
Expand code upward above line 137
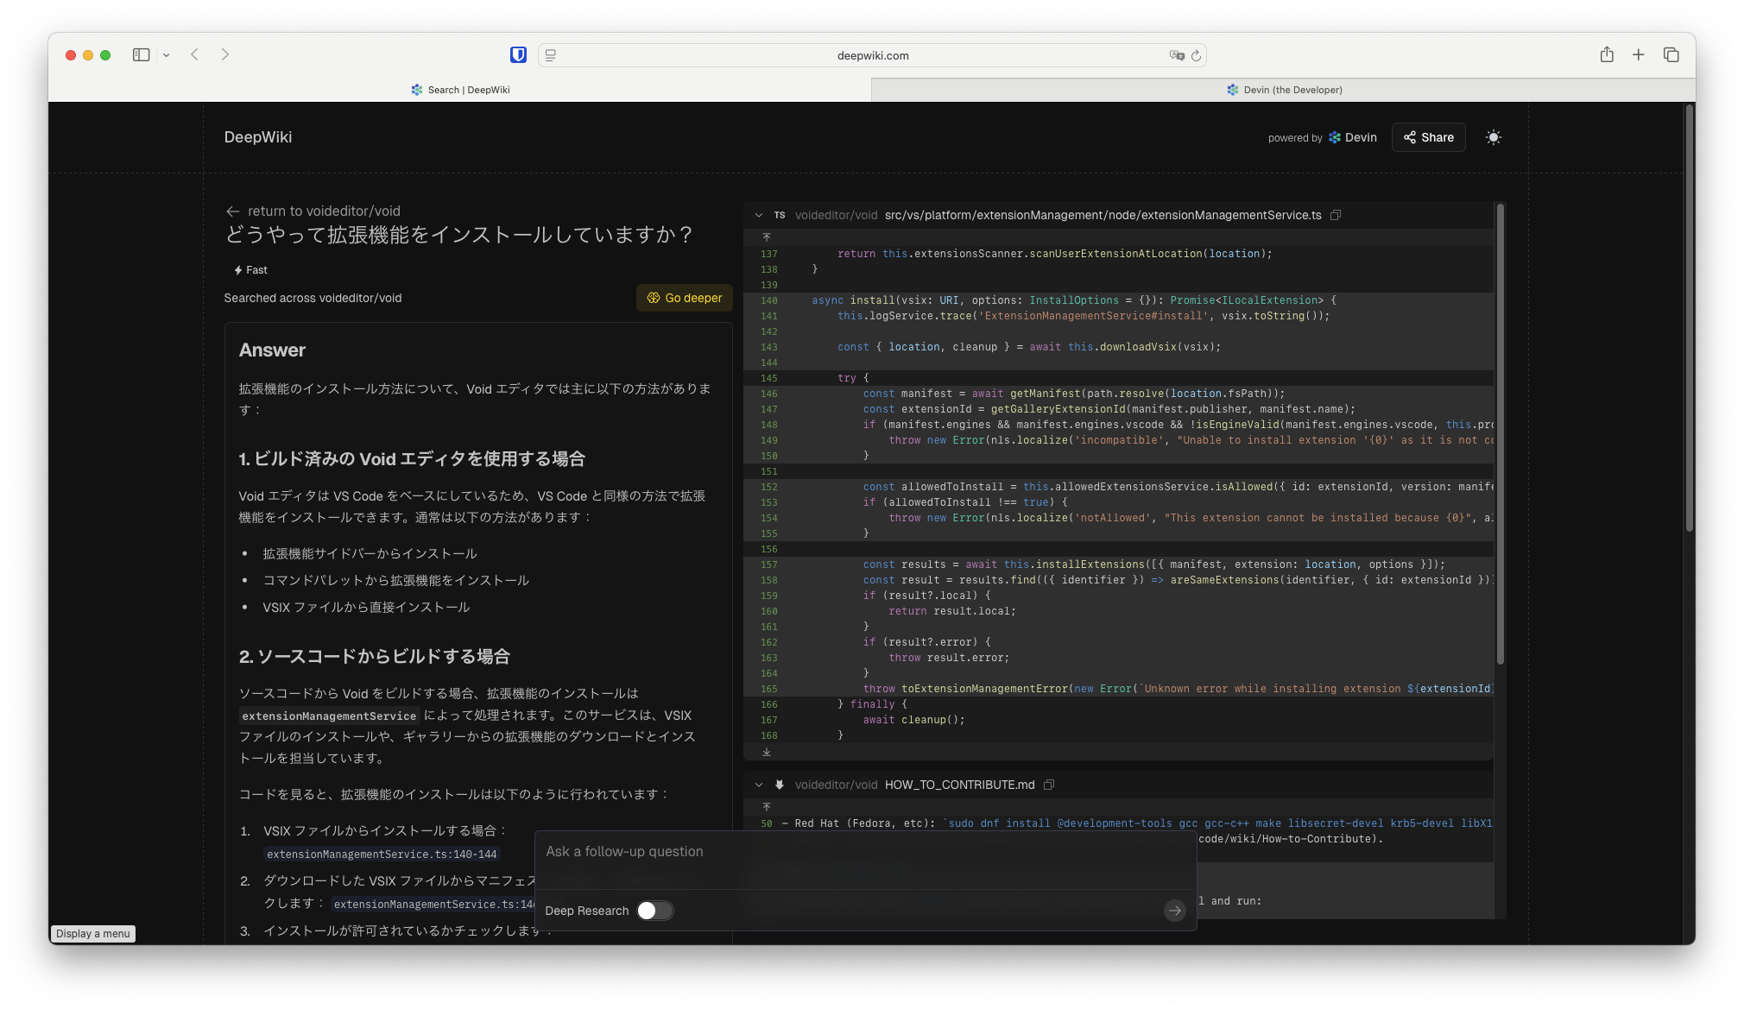tap(766, 236)
